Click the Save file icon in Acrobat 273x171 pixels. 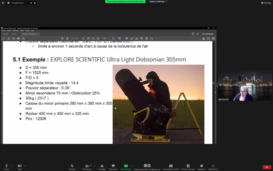tap(3, 38)
